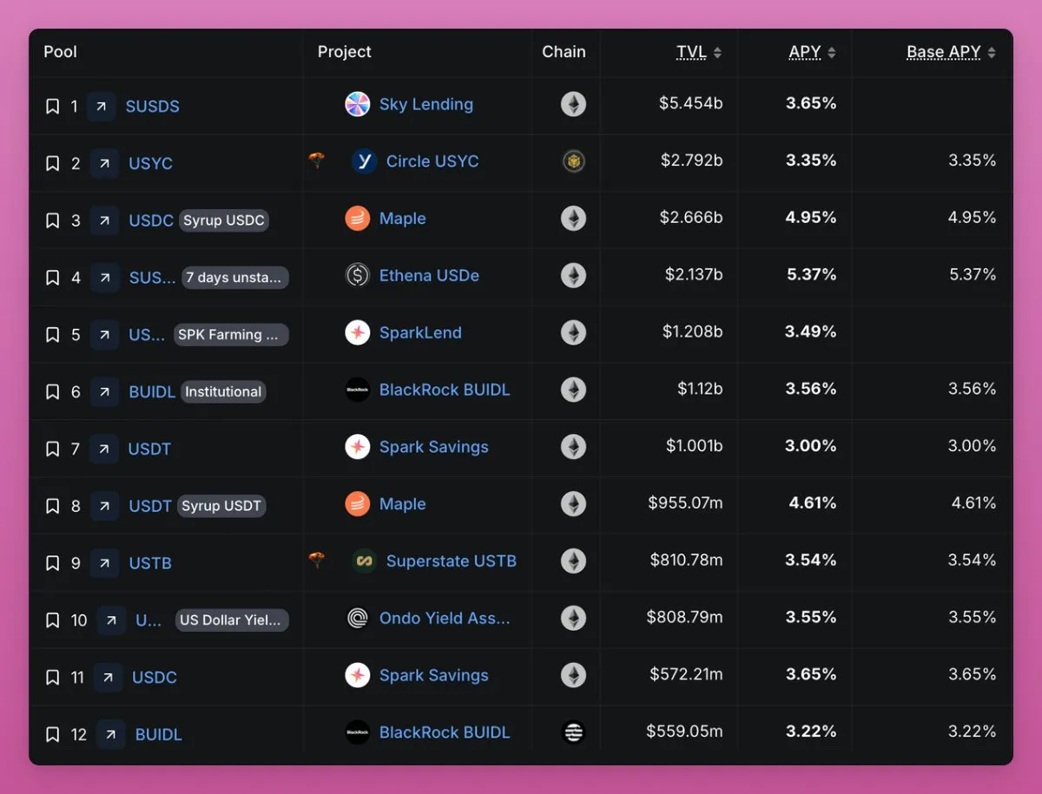Click the airdrop parachute icon beside Superstate USTB

(318, 561)
